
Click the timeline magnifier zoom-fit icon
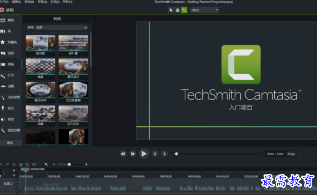[x=46, y=164]
